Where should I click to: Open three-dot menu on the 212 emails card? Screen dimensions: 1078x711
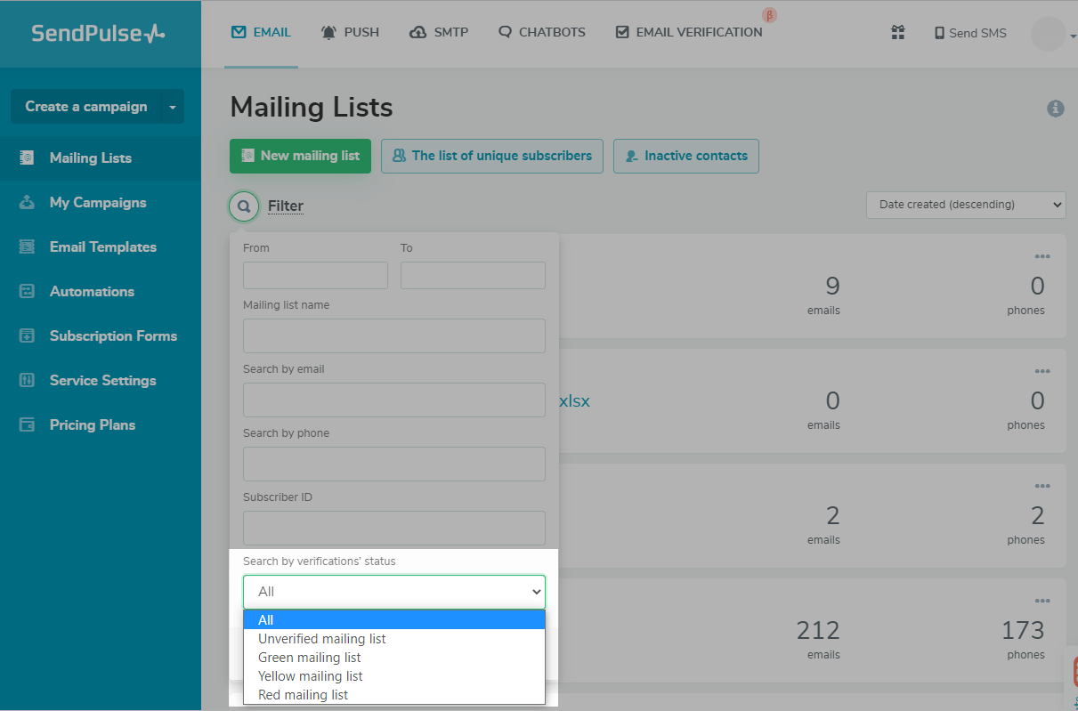[x=1042, y=601]
